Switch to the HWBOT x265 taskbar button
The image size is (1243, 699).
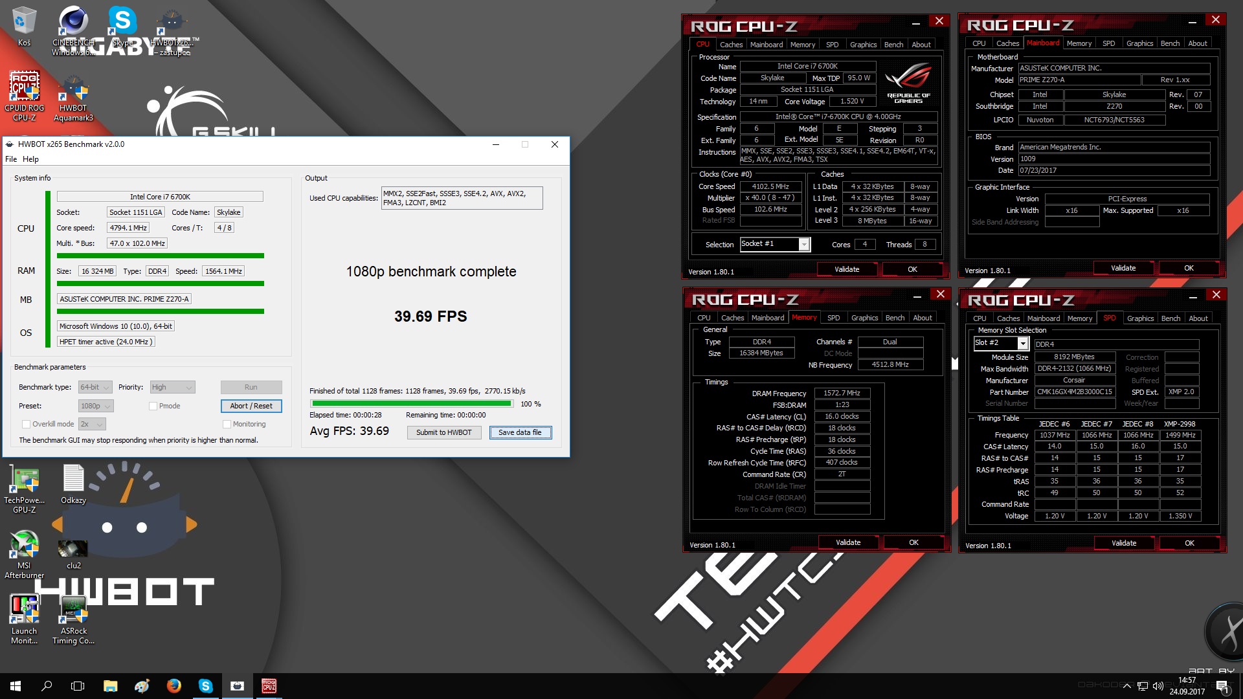(237, 685)
